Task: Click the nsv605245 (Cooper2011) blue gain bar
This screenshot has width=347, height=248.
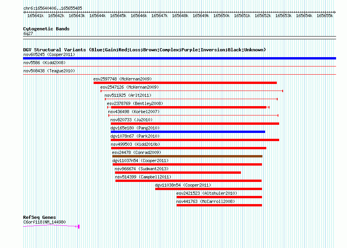Action: (x=179, y=58)
